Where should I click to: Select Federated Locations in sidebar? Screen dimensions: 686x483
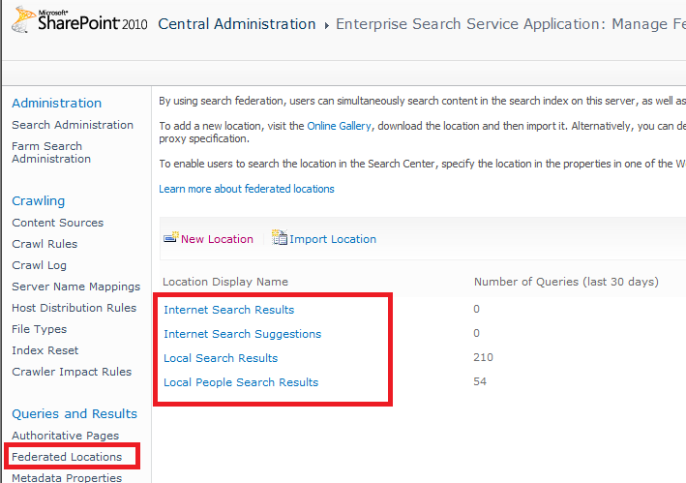67,457
